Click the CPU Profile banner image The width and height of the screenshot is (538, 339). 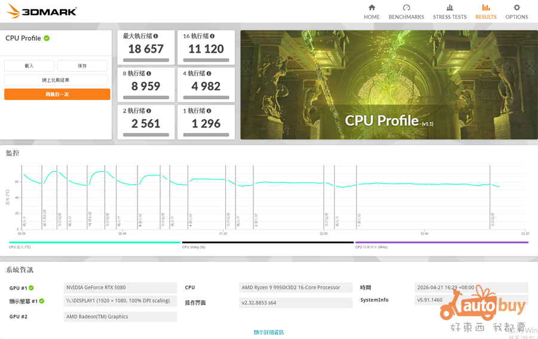(x=389, y=85)
